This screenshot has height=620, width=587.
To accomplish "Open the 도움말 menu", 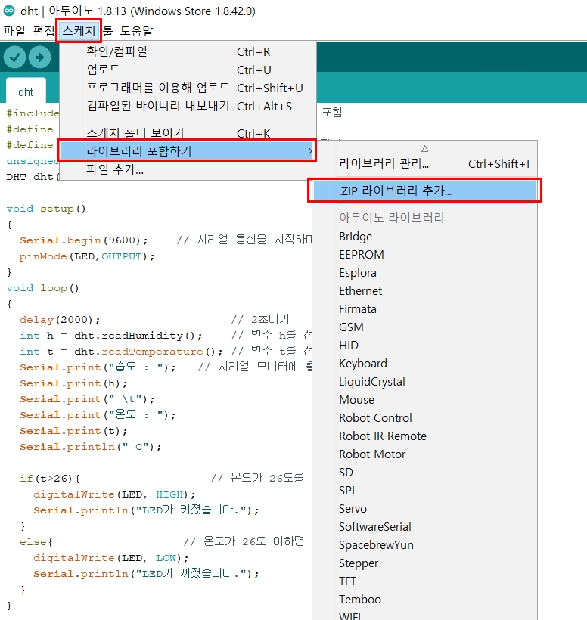I will tap(136, 31).
